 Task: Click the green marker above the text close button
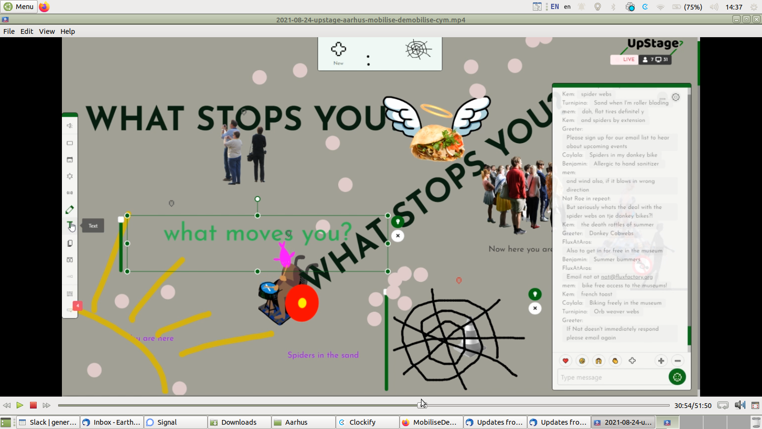[398, 222]
